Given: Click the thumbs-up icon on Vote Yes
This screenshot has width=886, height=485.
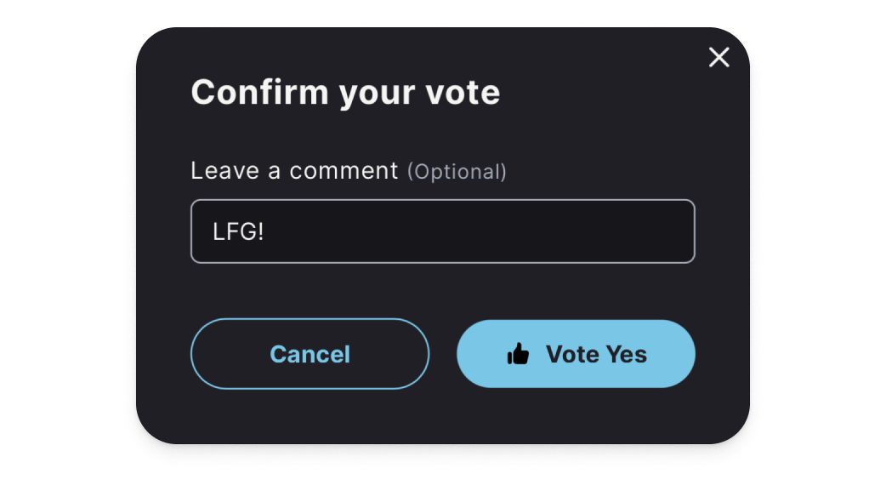Looking at the screenshot, I should 518,354.
